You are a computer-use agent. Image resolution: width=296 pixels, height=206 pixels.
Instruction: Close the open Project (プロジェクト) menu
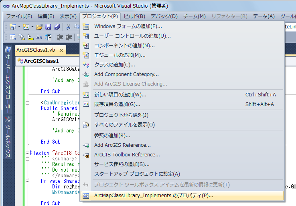(x=100, y=16)
